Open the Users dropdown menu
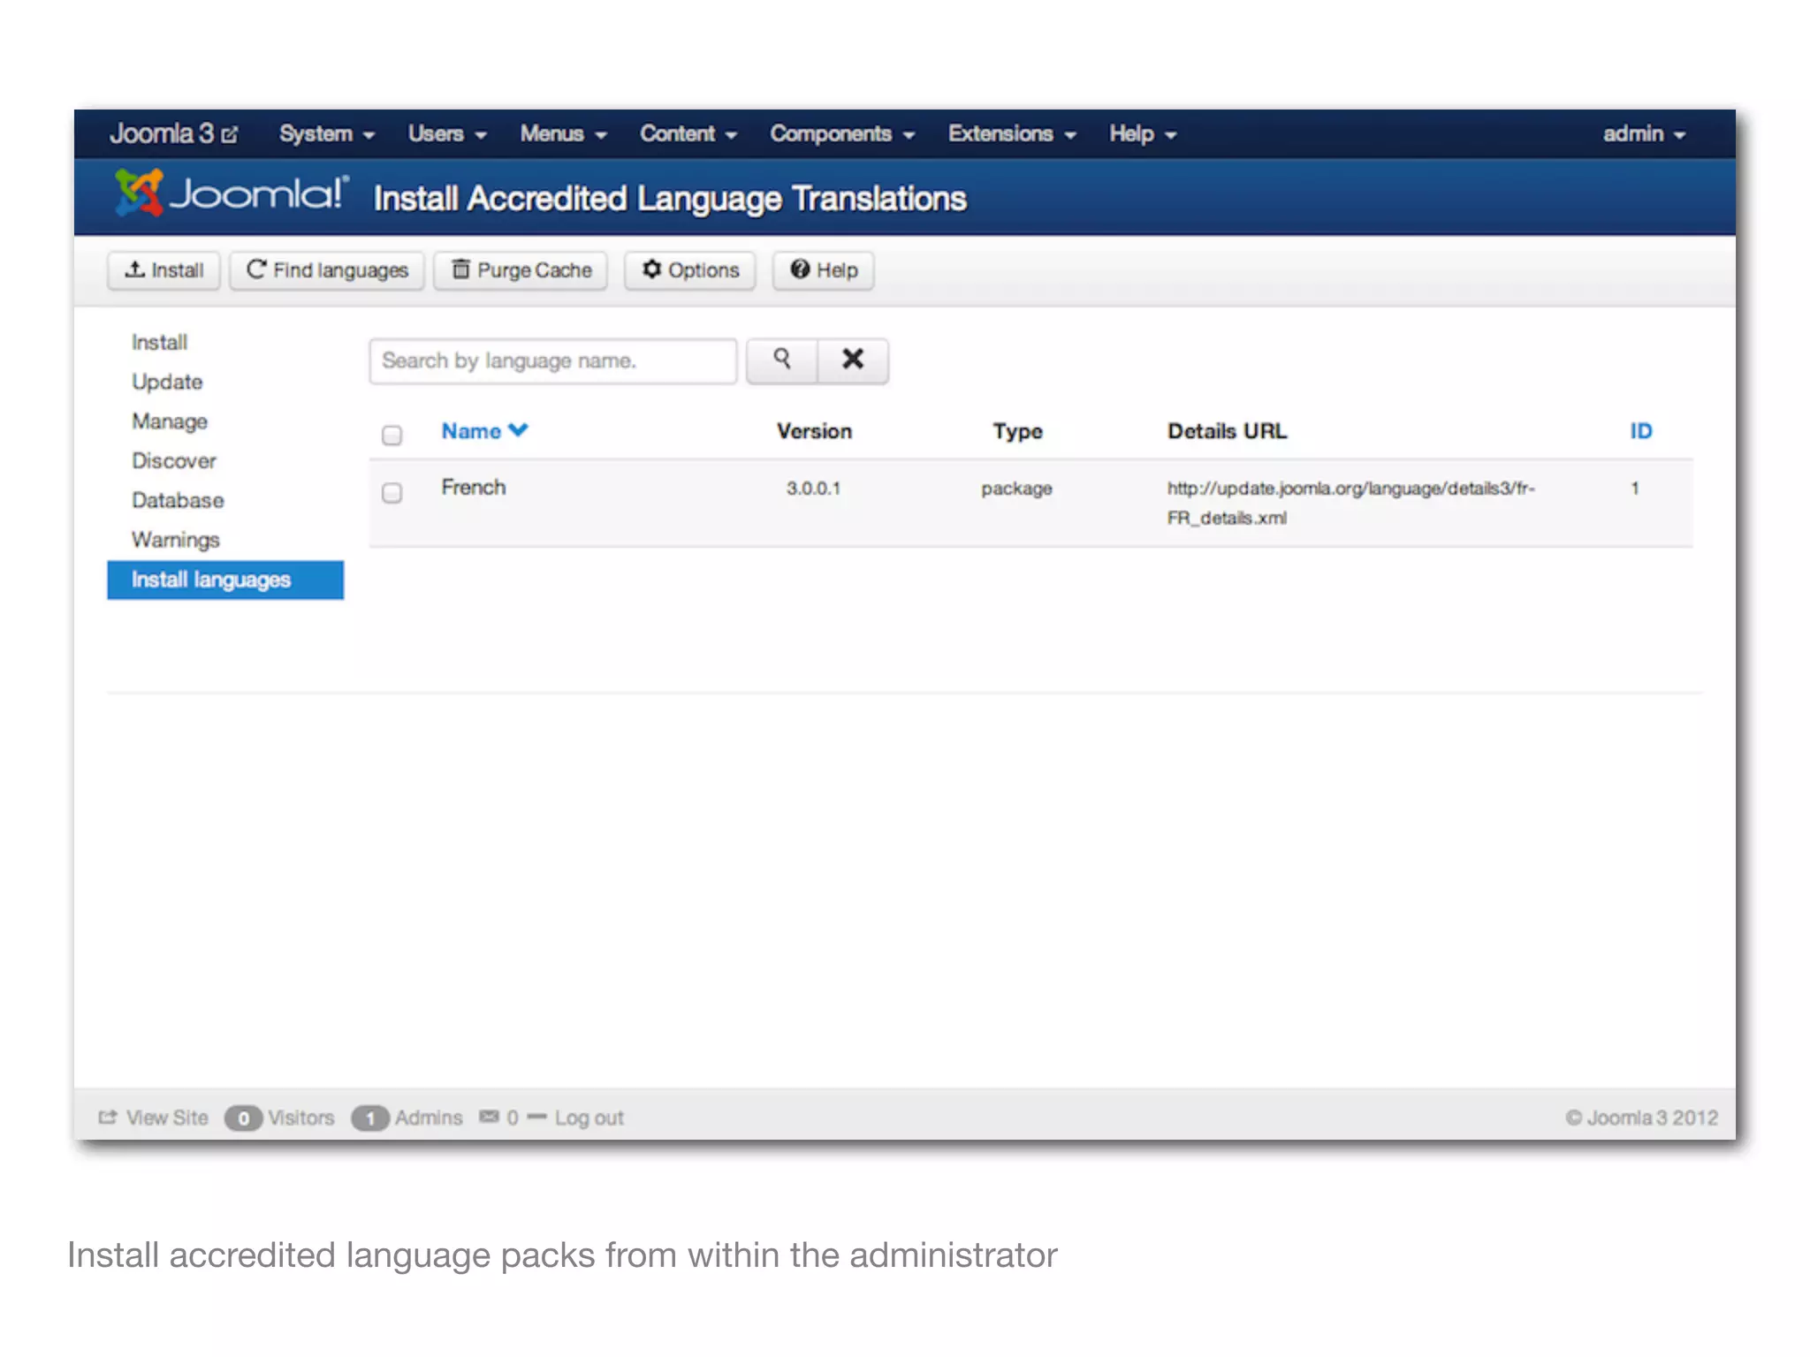The height and width of the screenshot is (1357, 1810). pyautogui.click(x=447, y=134)
